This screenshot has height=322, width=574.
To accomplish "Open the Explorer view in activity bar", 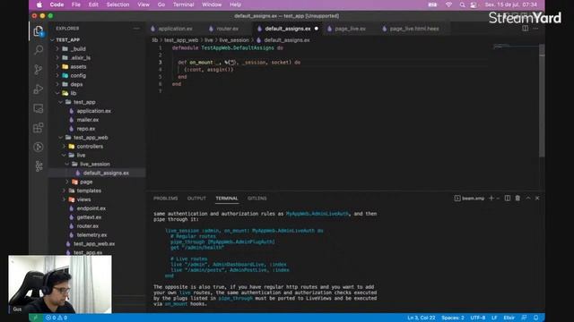I will pyautogui.click(x=39, y=31).
